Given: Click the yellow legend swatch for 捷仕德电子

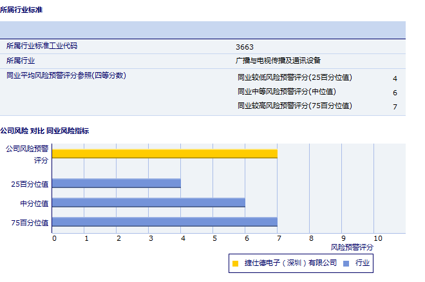Looking at the screenshot, I should point(236,263).
